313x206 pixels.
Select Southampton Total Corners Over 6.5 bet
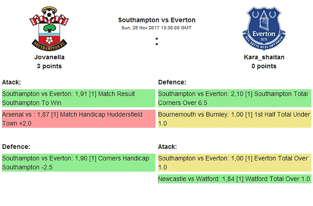click(235, 98)
